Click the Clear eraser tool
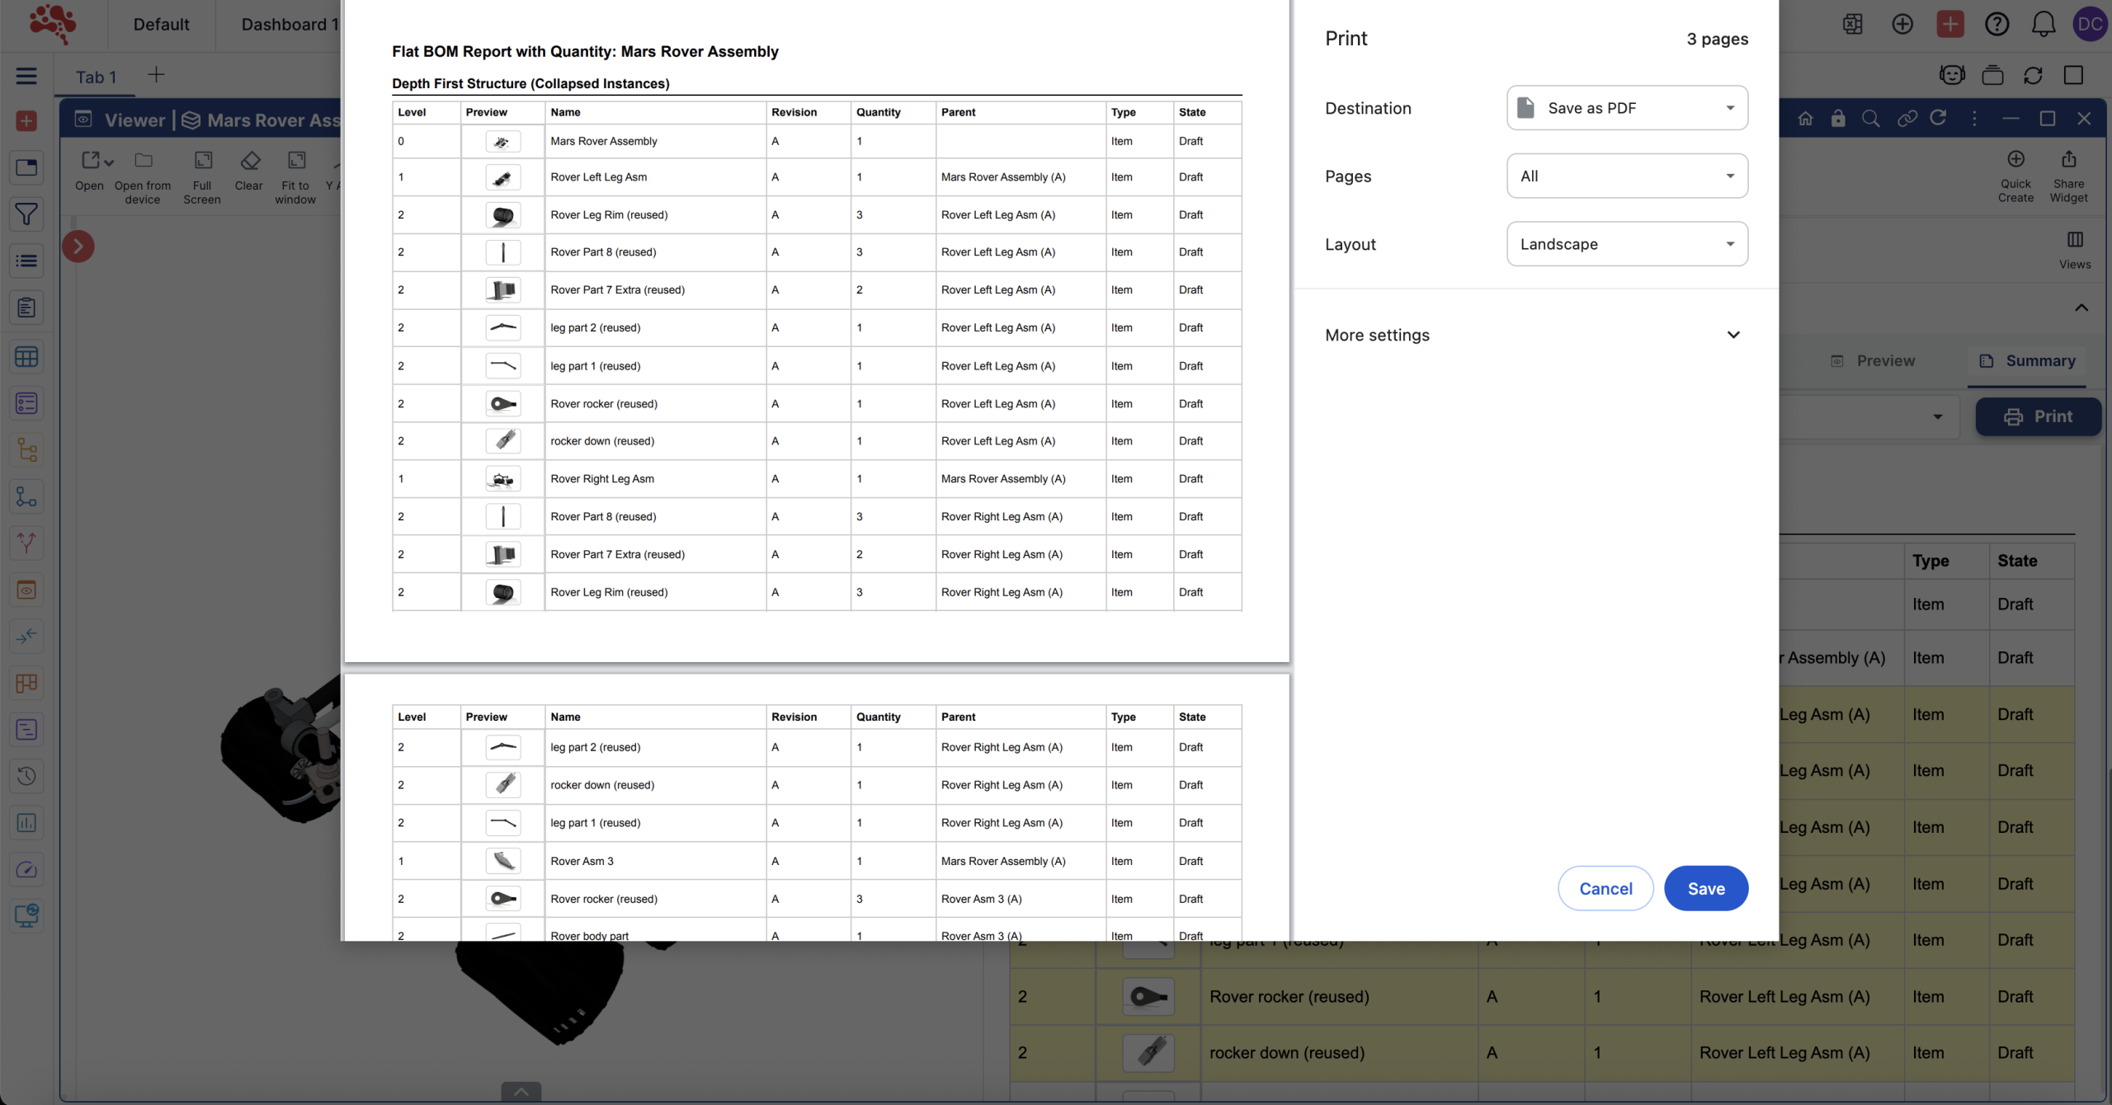The width and height of the screenshot is (2112, 1105). (249, 161)
